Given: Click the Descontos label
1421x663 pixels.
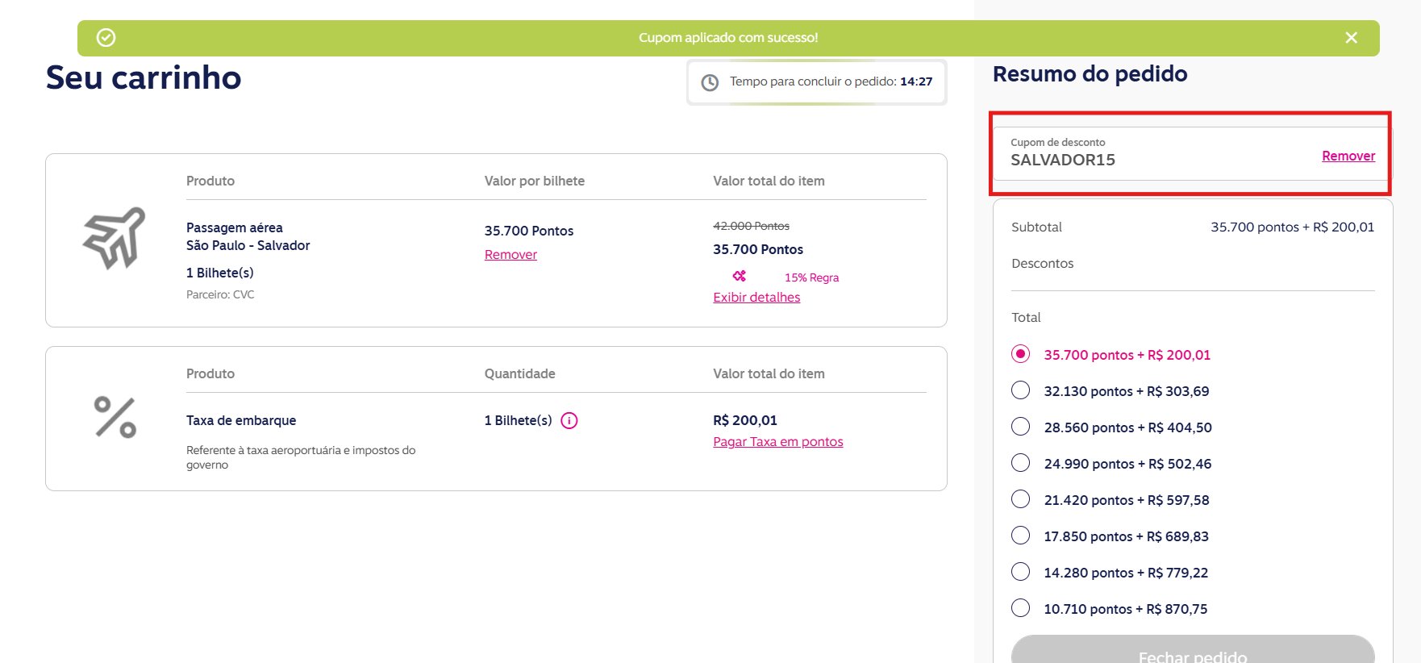Looking at the screenshot, I should [x=1043, y=264].
